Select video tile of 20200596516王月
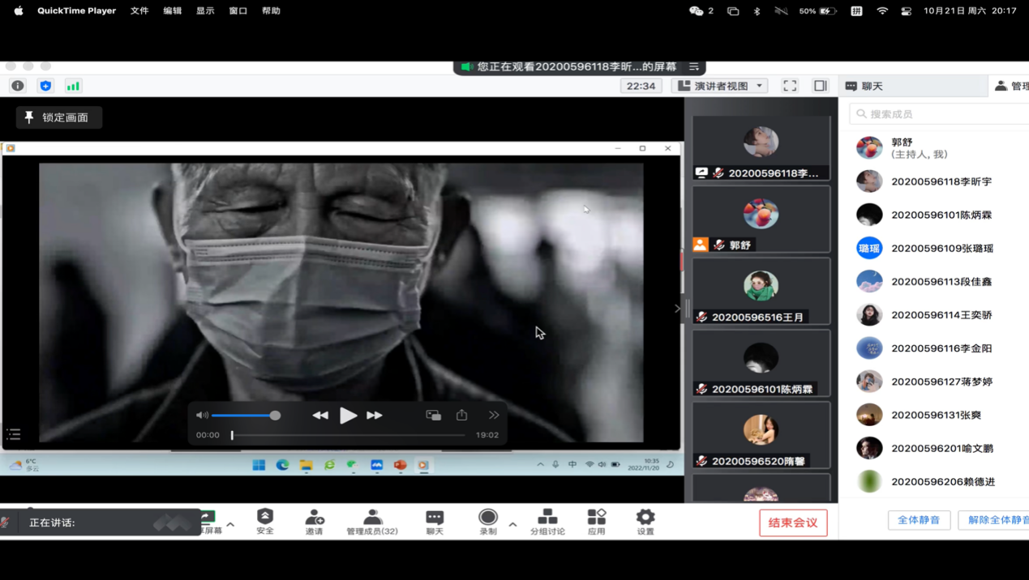The image size is (1029, 580). 761,291
